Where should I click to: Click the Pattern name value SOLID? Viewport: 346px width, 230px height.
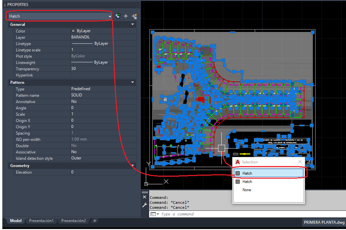(103, 95)
